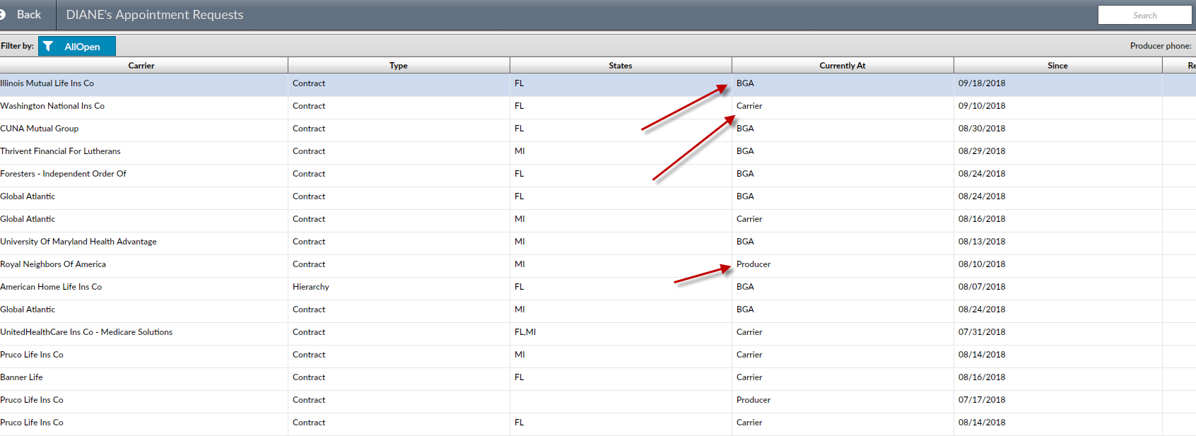Click Carrier status in Washington National row

pos(749,106)
